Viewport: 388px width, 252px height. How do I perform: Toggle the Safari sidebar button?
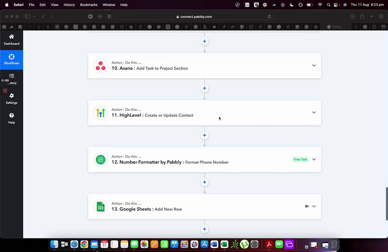(x=28, y=16)
